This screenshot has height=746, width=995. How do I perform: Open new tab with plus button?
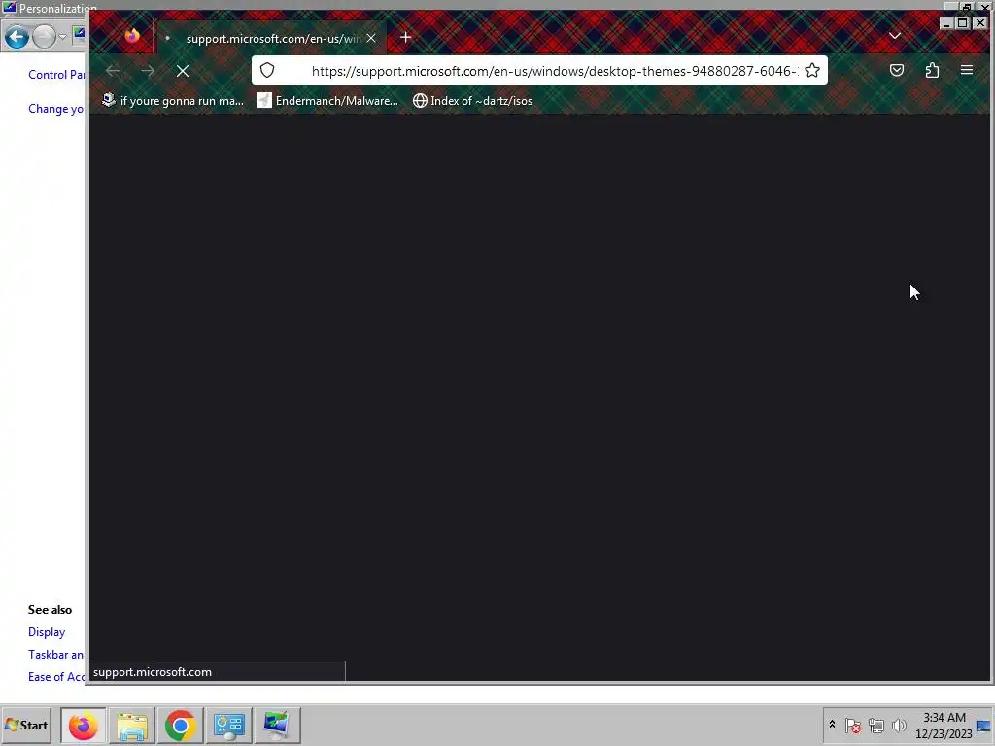pyautogui.click(x=405, y=38)
